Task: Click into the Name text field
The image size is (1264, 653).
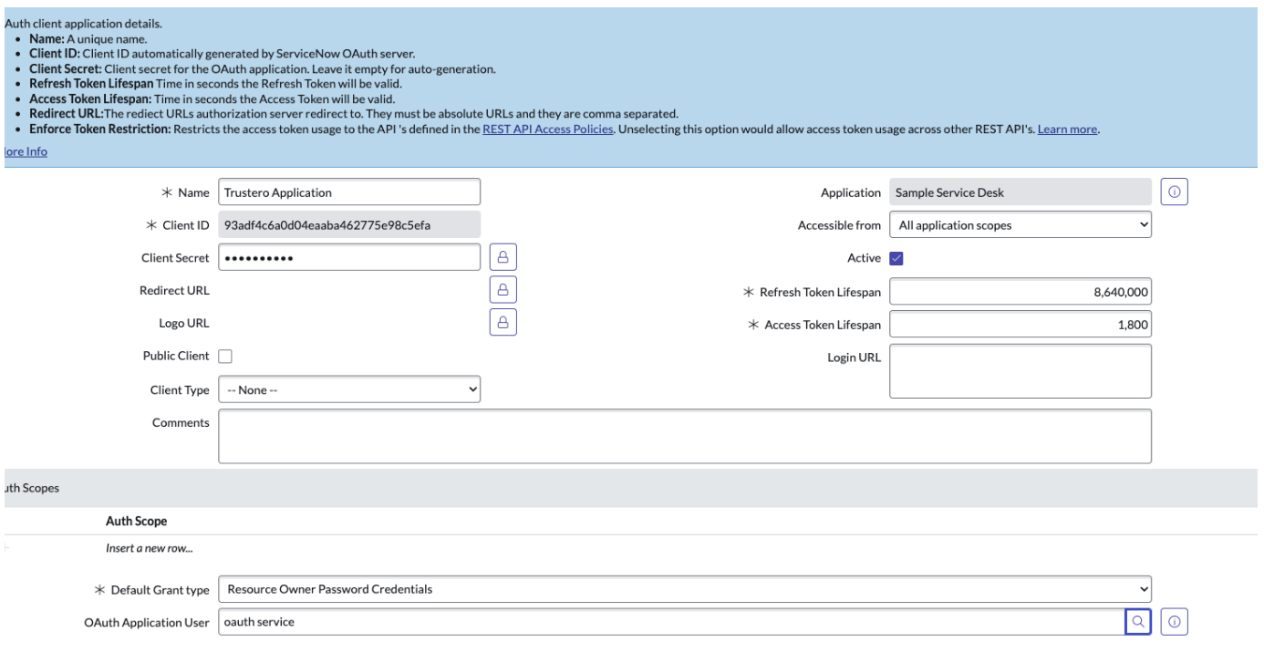Action: pos(349,192)
